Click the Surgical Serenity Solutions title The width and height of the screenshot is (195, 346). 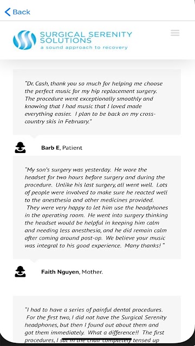[86, 37]
